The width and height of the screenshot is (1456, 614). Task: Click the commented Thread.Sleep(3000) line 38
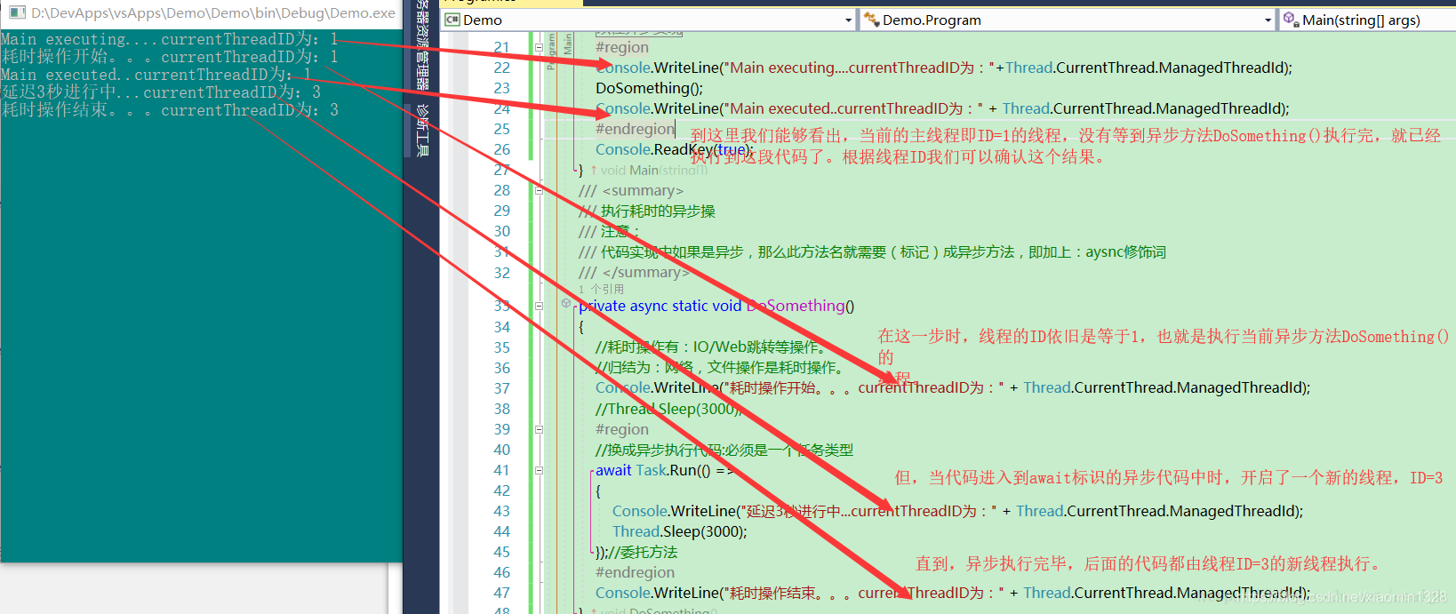pyautogui.click(x=668, y=409)
